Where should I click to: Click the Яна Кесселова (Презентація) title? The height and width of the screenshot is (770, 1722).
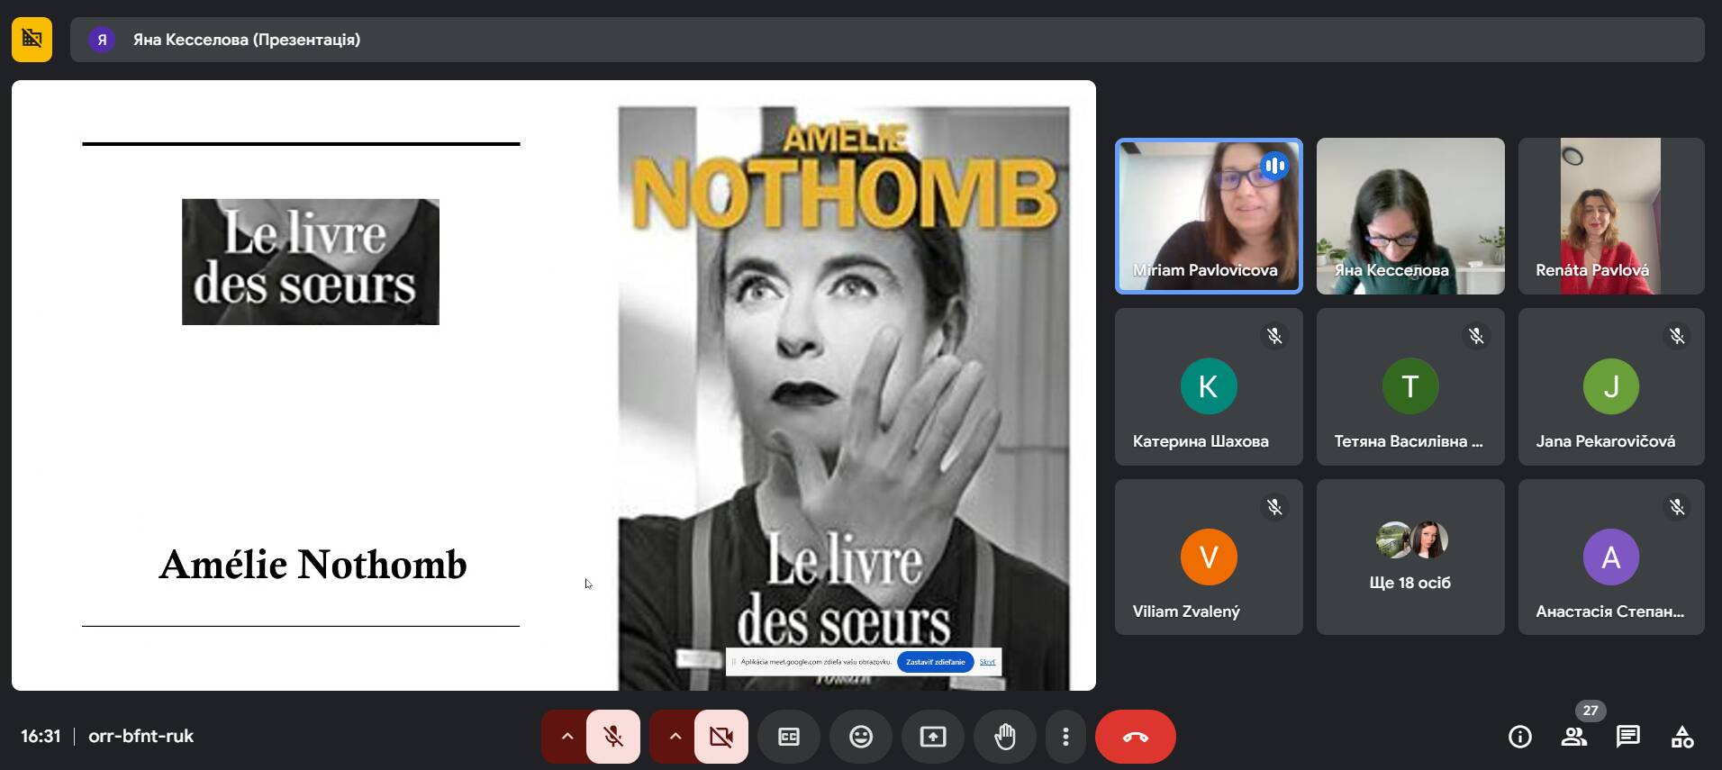click(x=247, y=40)
